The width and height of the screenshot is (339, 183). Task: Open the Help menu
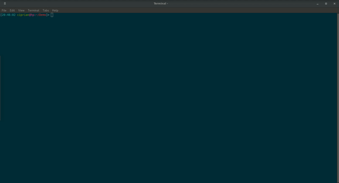coord(55,10)
